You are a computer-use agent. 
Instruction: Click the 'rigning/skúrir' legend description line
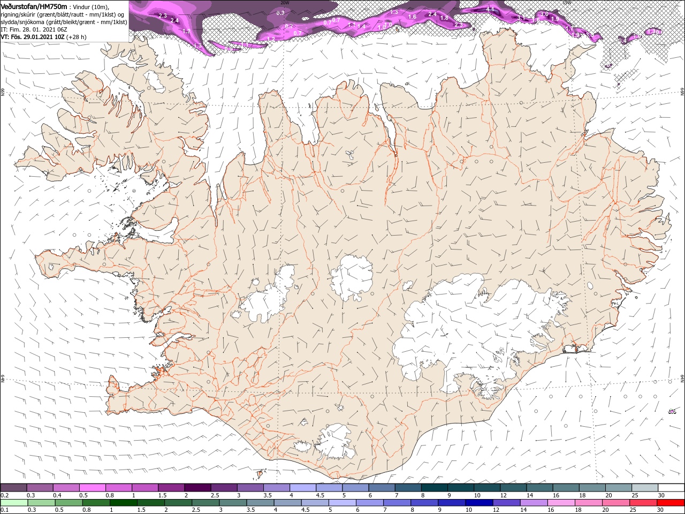click(x=63, y=14)
